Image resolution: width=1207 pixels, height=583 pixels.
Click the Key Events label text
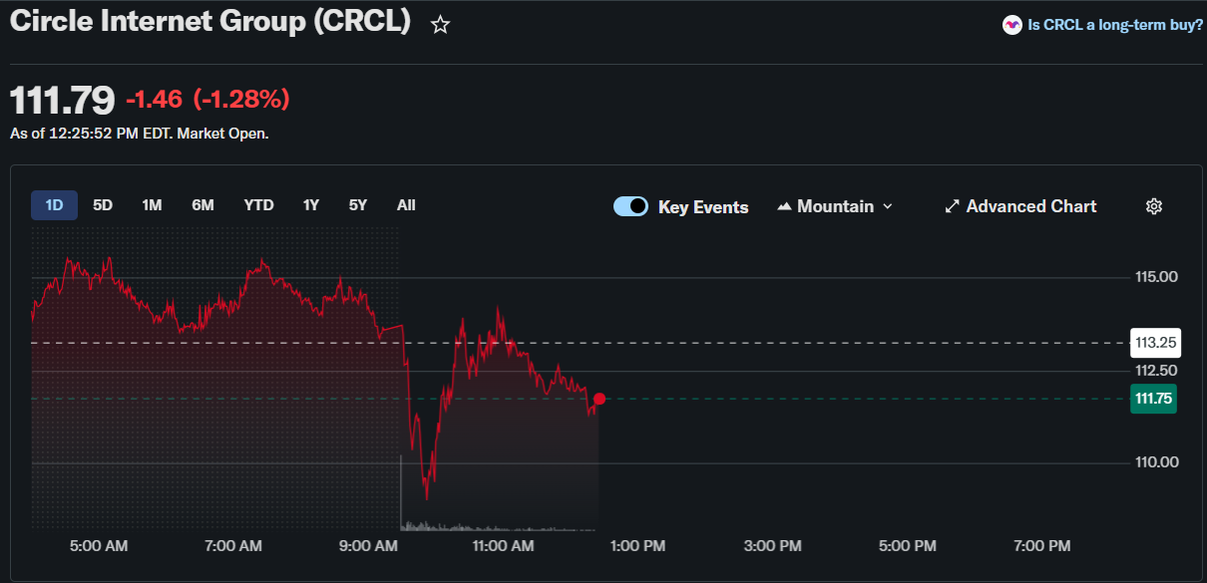(x=703, y=207)
